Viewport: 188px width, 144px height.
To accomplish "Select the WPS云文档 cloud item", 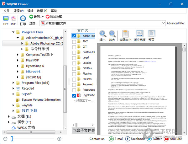I will 23,128.
